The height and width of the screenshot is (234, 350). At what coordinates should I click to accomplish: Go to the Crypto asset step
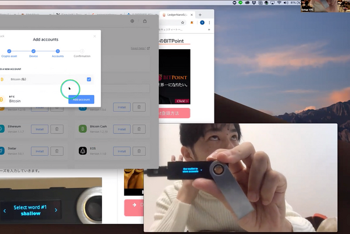coord(9,53)
